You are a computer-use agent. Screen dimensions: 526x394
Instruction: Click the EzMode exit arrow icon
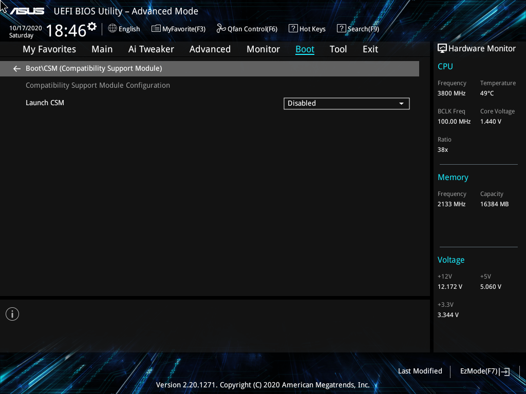tap(504, 371)
